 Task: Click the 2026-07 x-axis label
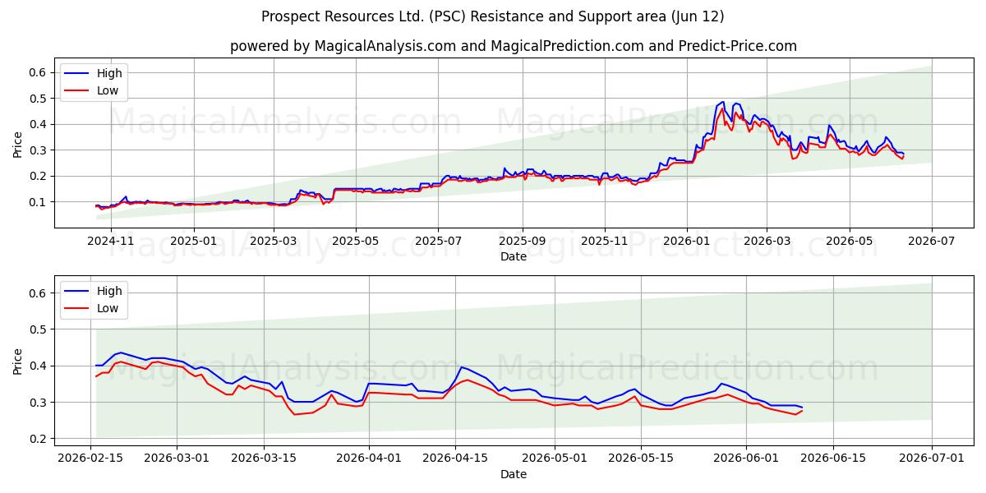coord(932,241)
